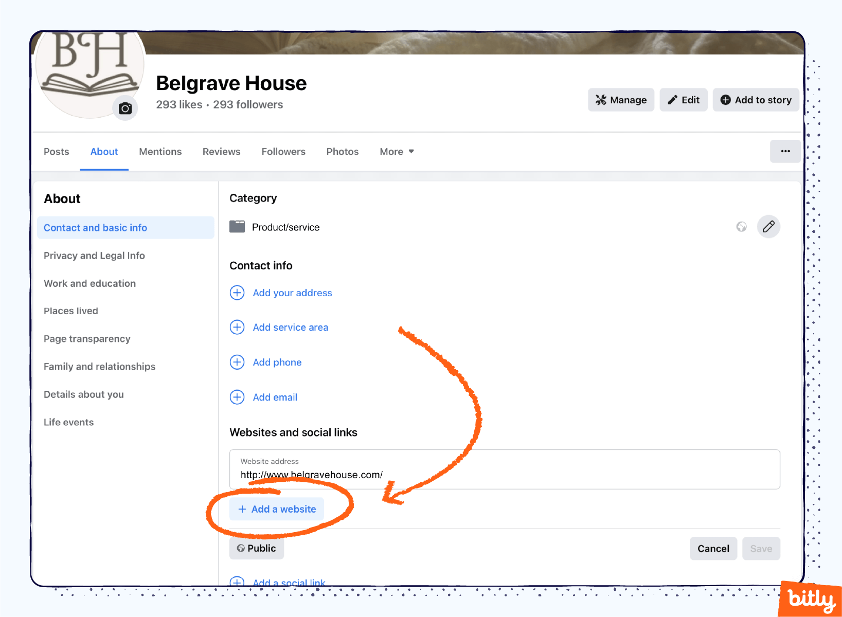Open the ellipsis options menu
The width and height of the screenshot is (842, 617).
click(x=785, y=151)
